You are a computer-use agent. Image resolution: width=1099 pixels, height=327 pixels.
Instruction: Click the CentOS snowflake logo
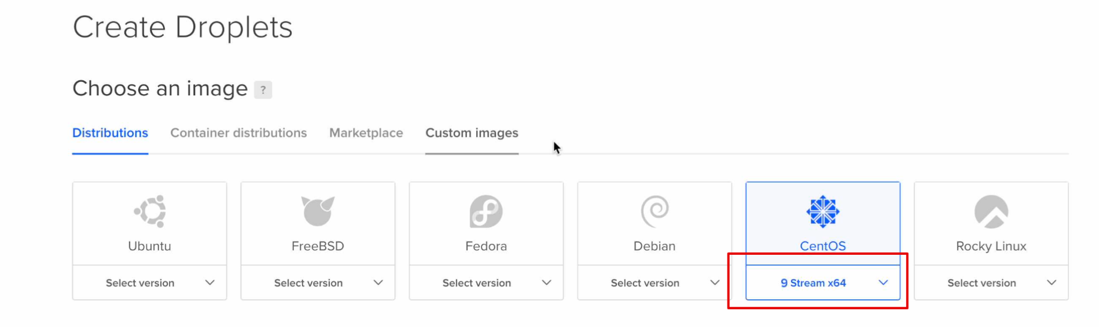coord(823,211)
